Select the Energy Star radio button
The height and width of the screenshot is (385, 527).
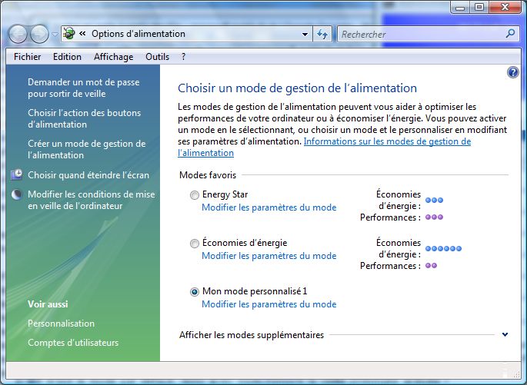click(195, 195)
